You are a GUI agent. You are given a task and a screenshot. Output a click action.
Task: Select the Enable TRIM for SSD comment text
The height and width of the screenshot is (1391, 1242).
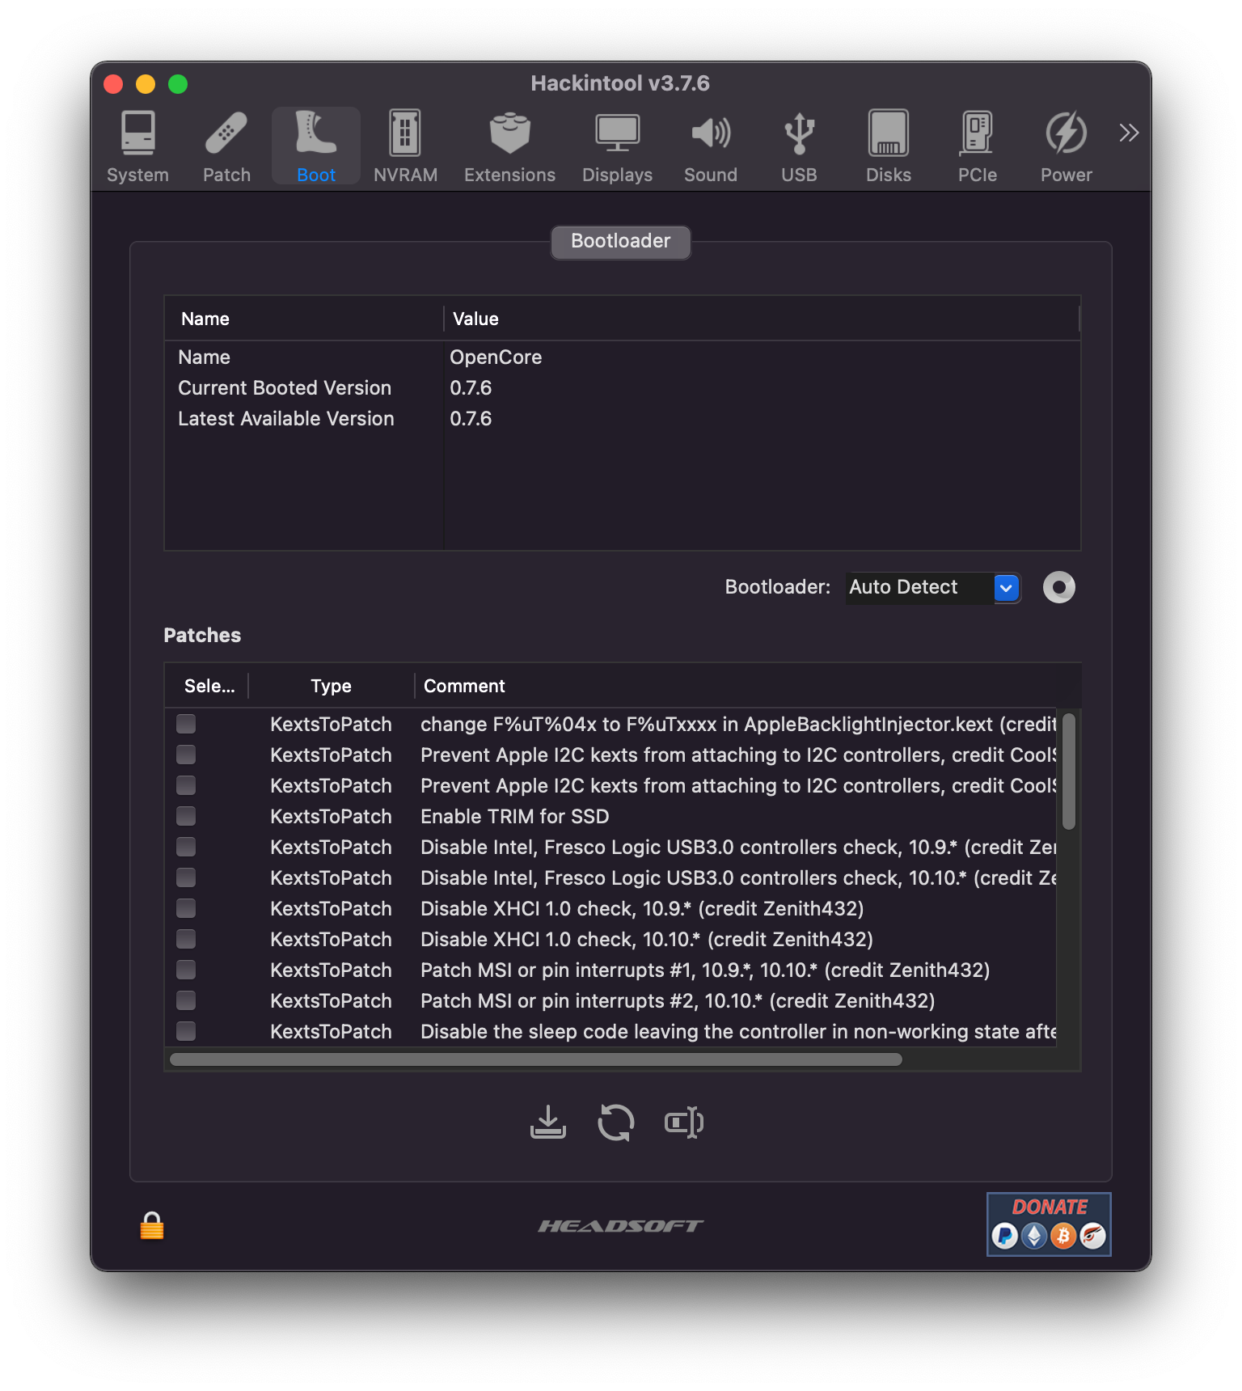point(515,816)
